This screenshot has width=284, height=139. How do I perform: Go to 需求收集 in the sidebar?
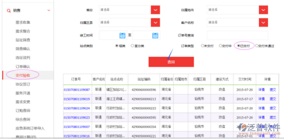23,22
